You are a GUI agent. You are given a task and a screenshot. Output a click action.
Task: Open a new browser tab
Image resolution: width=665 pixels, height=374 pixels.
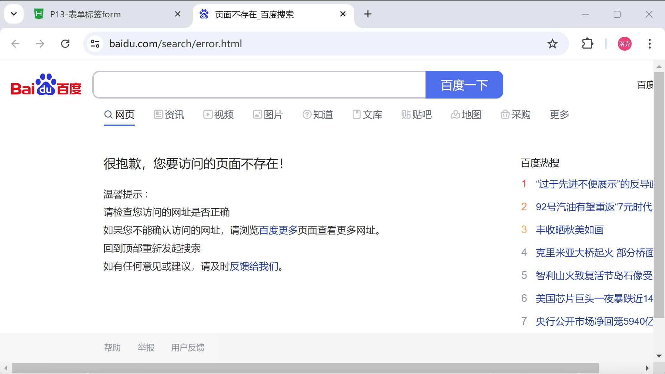368,14
